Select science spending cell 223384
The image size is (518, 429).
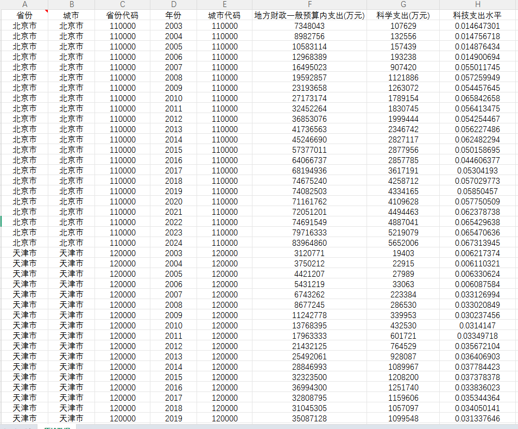pyautogui.click(x=403, y=294)
